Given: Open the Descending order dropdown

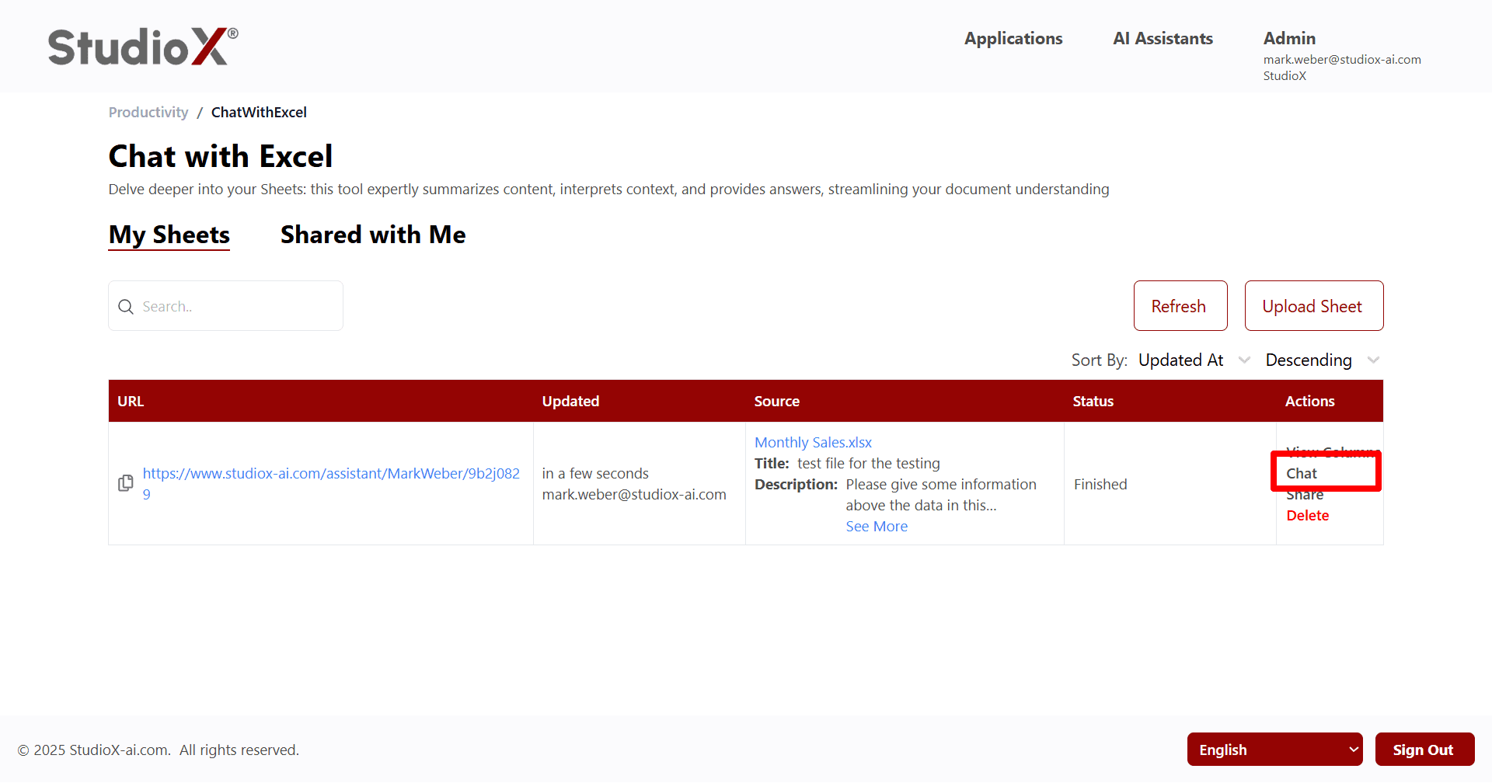Looking at the screenshot, I should pos(1321,360).
